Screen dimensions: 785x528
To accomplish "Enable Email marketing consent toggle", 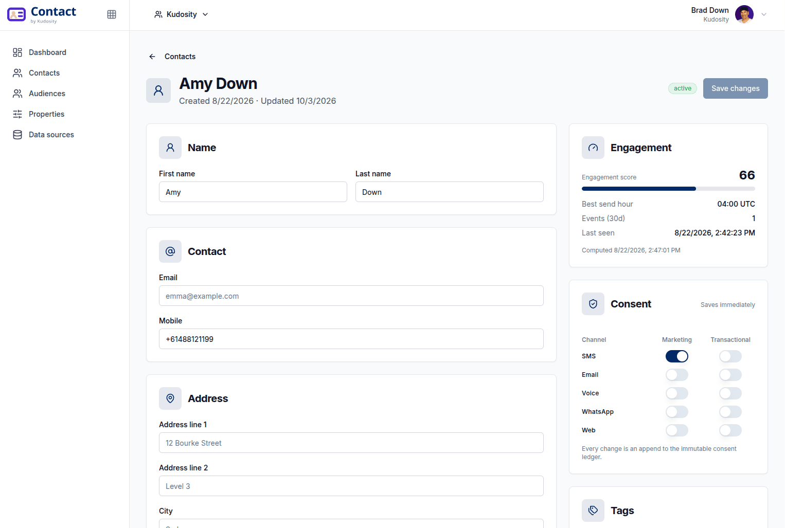I will coord(677,375).
